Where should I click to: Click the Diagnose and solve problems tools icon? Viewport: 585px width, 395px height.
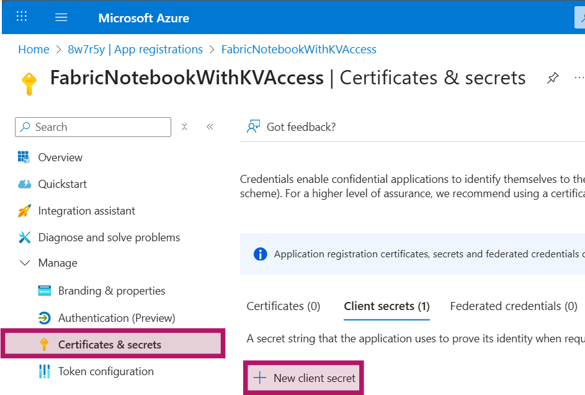tap(24, 237)
